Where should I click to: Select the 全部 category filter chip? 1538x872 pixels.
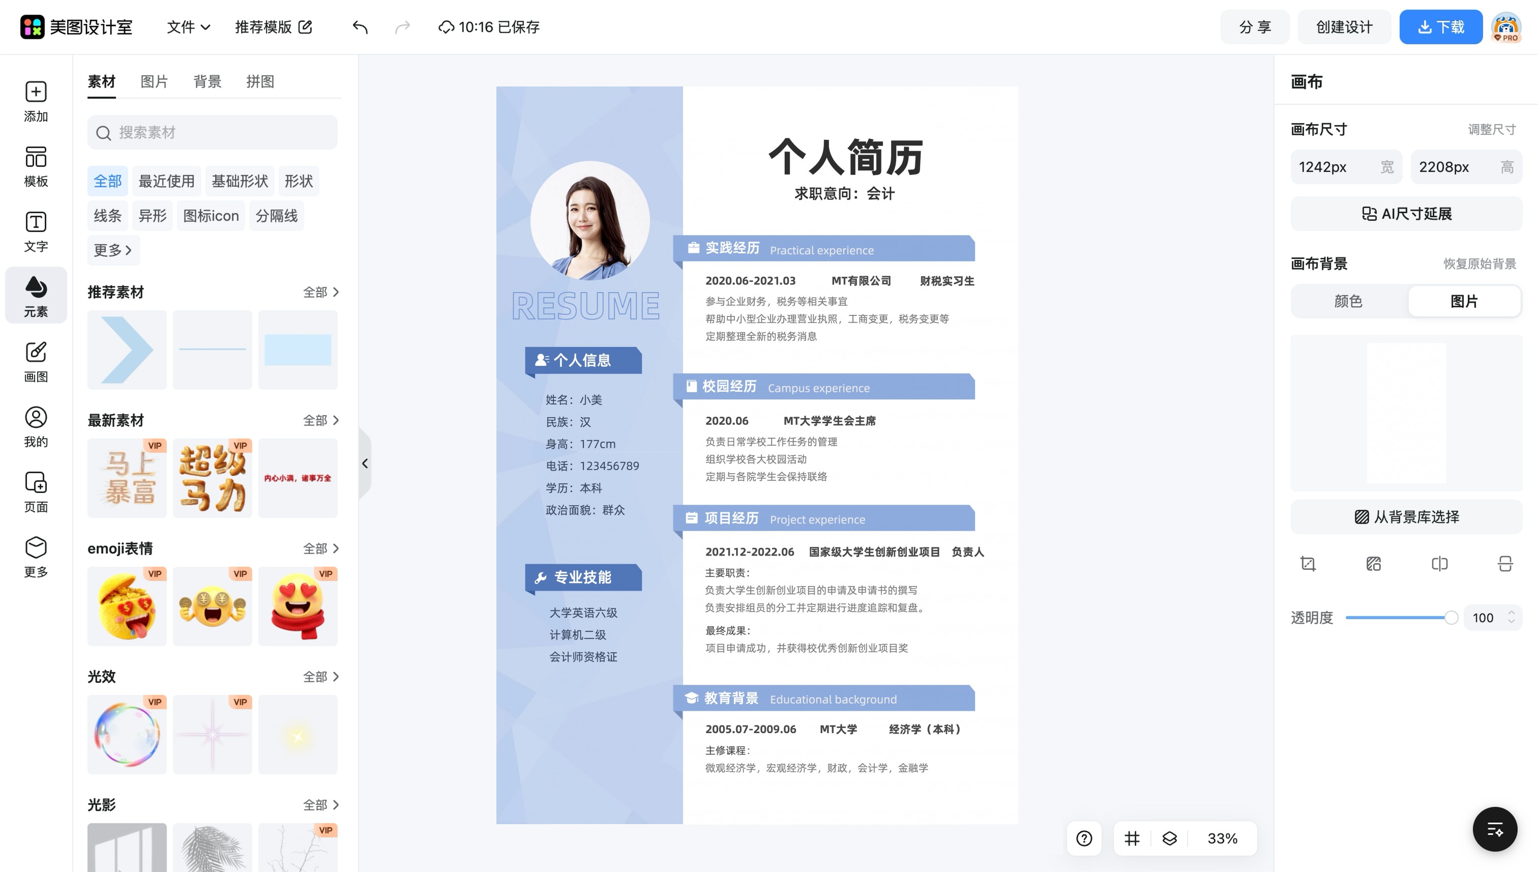click(108, 181)
